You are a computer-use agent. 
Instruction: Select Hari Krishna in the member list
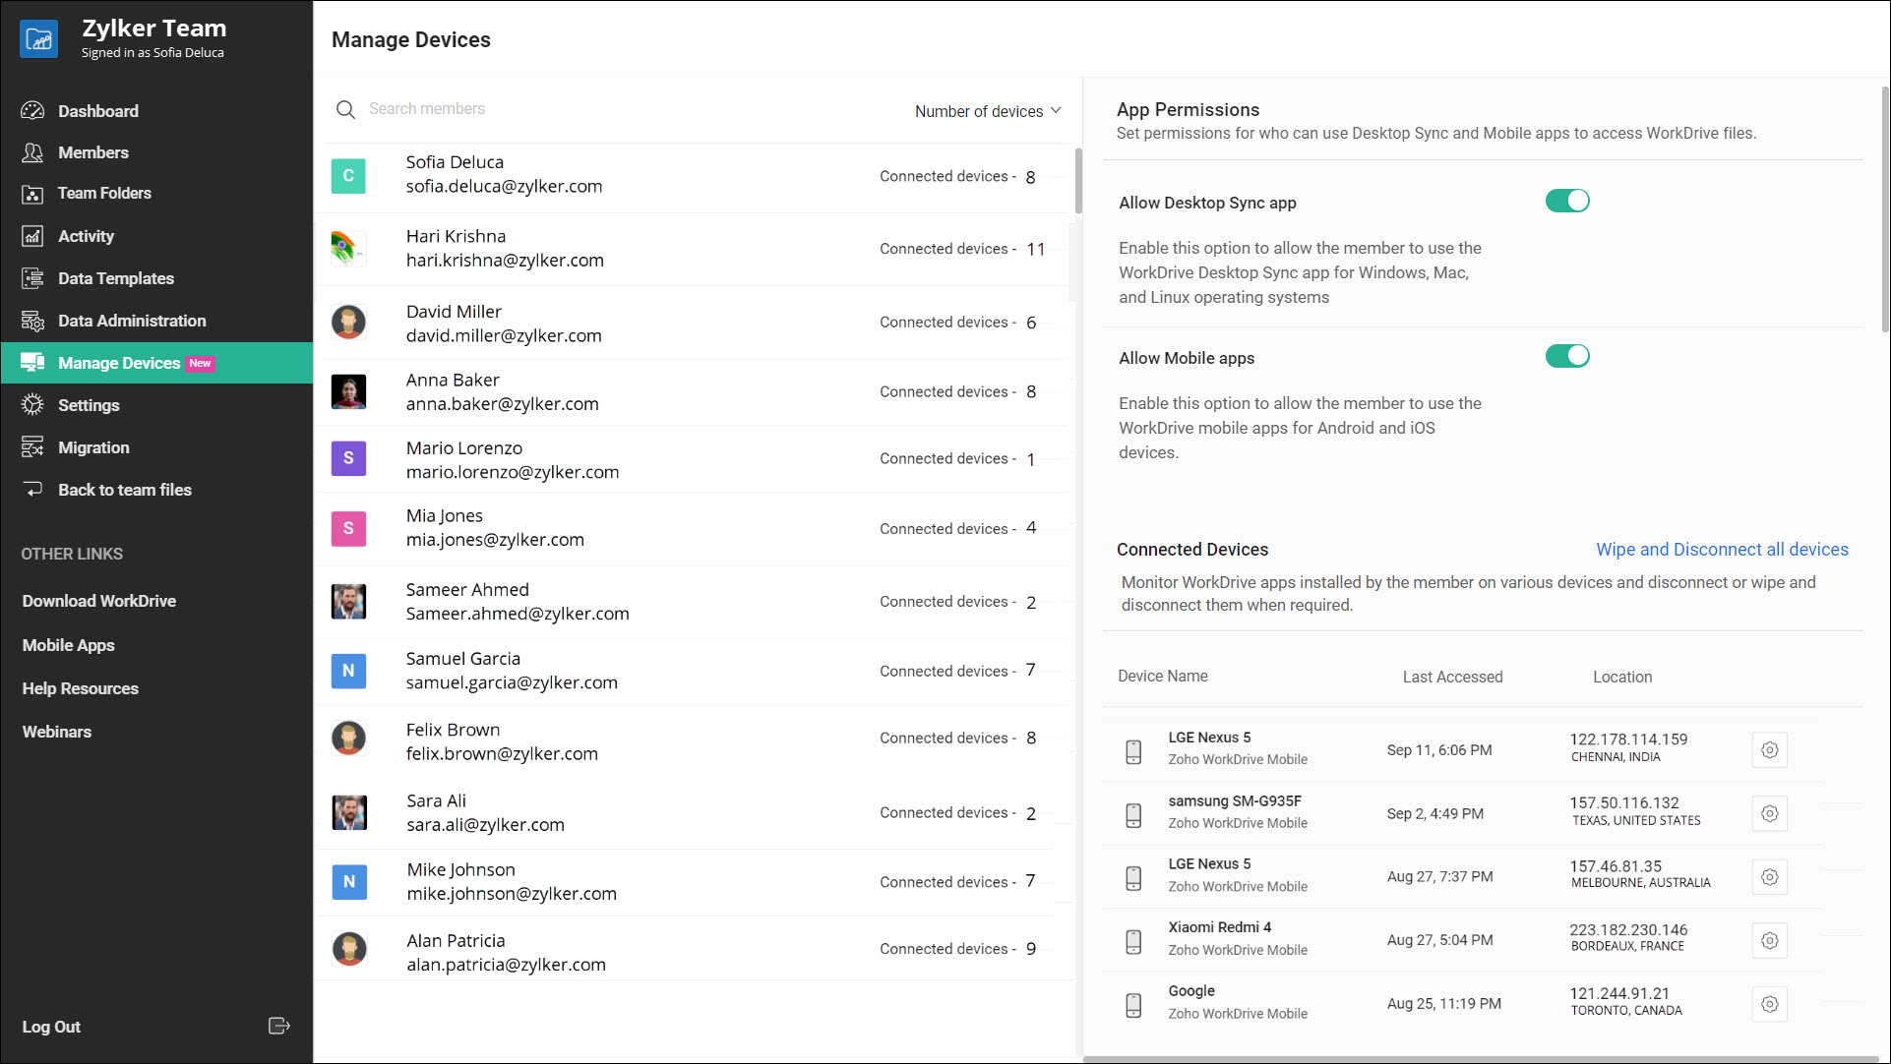505,249
